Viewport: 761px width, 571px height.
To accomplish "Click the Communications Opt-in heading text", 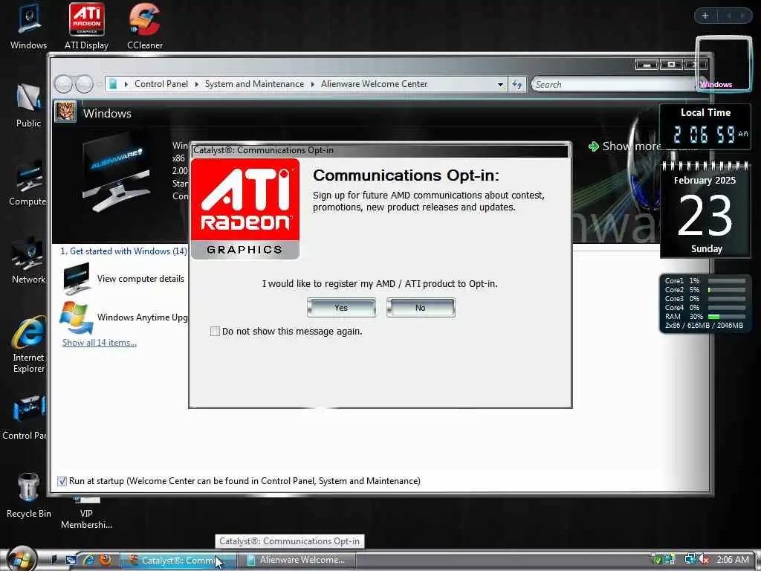I will pos(406,175).
